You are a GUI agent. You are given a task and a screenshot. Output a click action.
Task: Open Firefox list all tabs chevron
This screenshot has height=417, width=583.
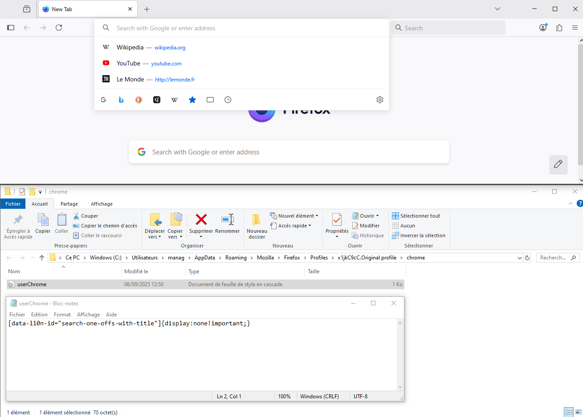pos(497,9)
